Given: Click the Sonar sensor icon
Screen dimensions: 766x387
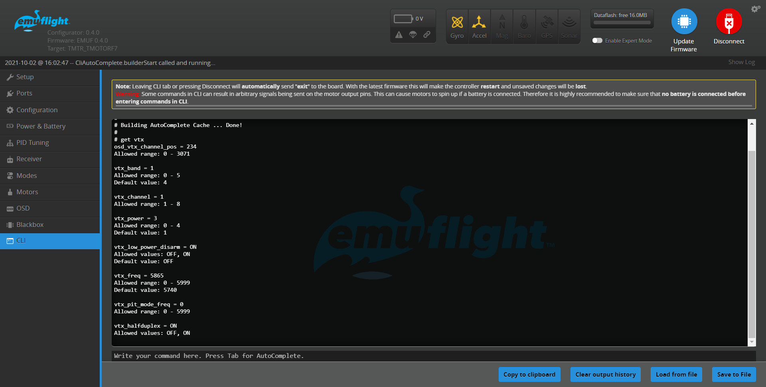Looking at the screenshot, I should coord(569,26).
